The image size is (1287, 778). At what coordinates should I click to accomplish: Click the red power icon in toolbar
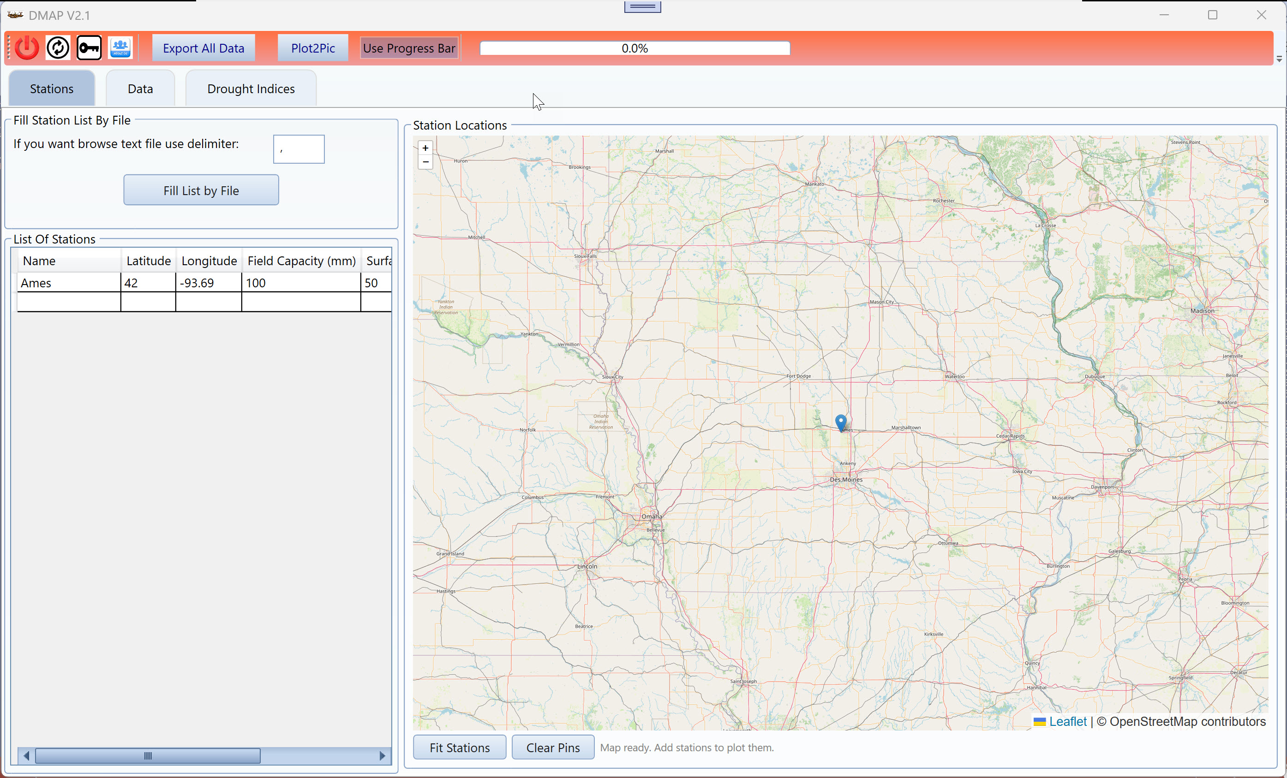(x=27, y=48)
